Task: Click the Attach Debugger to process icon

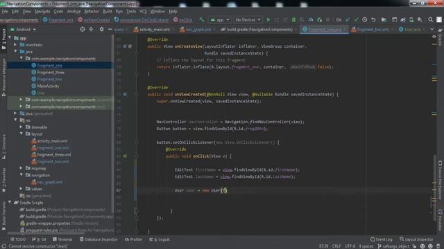Action: (319, 20)
